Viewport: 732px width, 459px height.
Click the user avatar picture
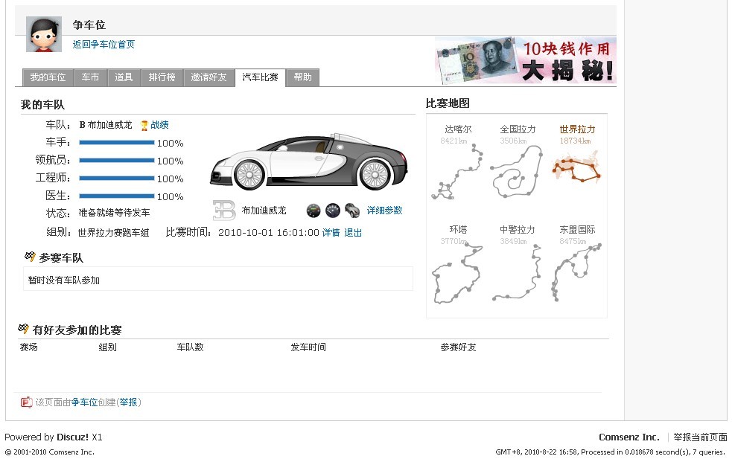[x=44, y=34]
